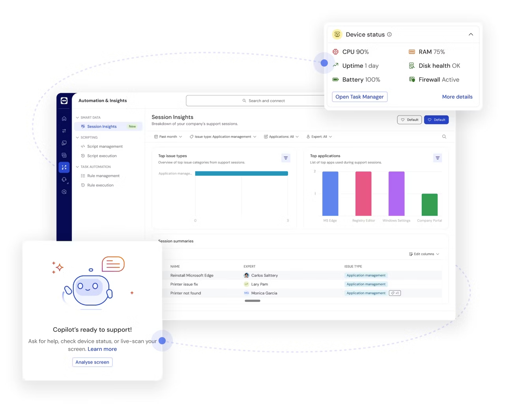Open Script execution
This screenshot has height=408, width=505.
[99, 156]
